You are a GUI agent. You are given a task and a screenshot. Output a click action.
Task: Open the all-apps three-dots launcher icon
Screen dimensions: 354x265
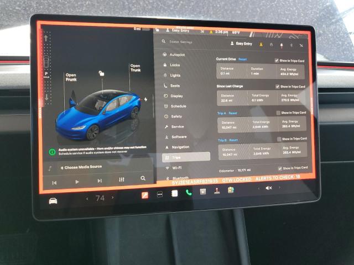point(160,194)
